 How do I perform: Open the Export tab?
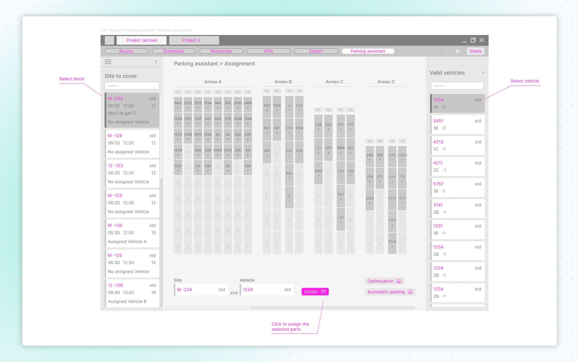pyautogui.click(x=316, y=51)
